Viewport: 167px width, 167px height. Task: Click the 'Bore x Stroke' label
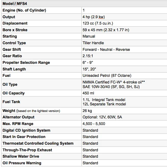point(15,30)
